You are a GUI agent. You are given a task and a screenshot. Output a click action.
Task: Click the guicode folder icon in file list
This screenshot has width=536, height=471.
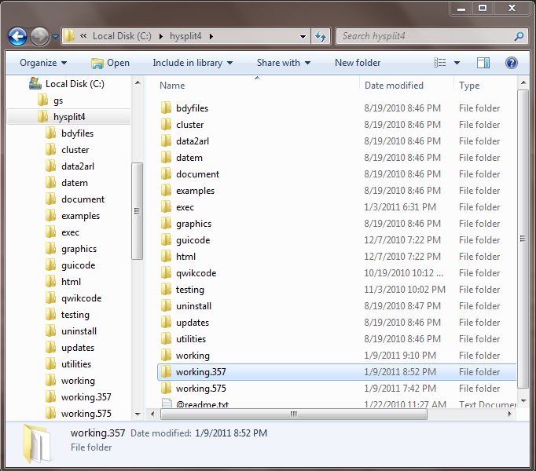(x=166, y=239)
